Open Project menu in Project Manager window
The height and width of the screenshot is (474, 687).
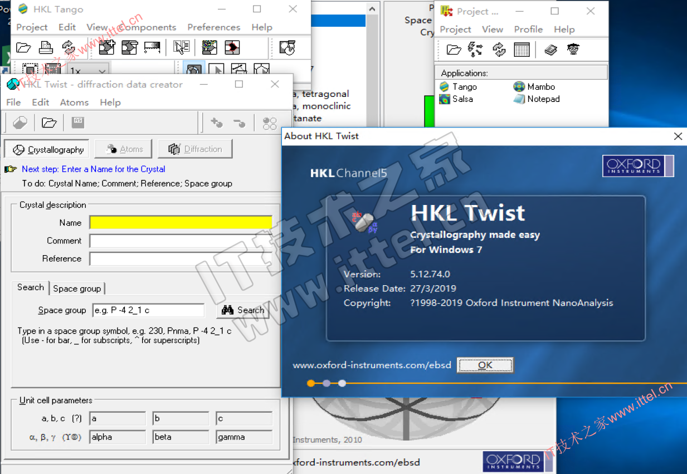pyautogui.click(x=456, y=29)
